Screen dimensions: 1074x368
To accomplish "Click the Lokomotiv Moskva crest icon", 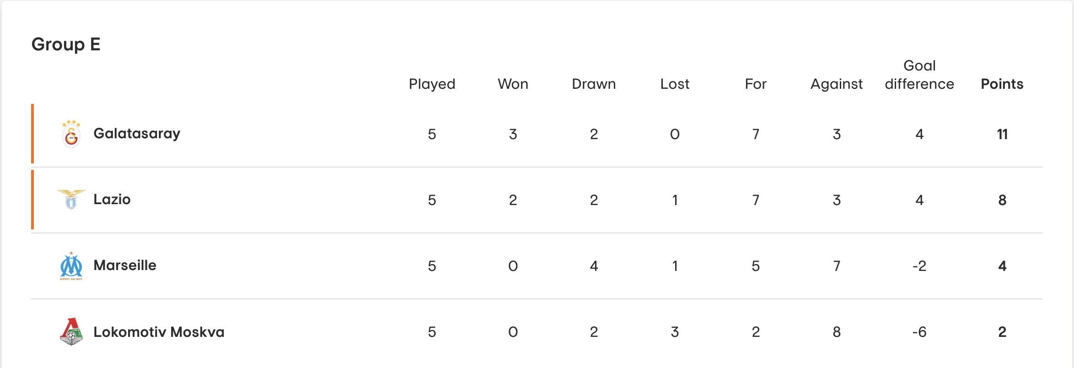I will [x=71, y=331].
